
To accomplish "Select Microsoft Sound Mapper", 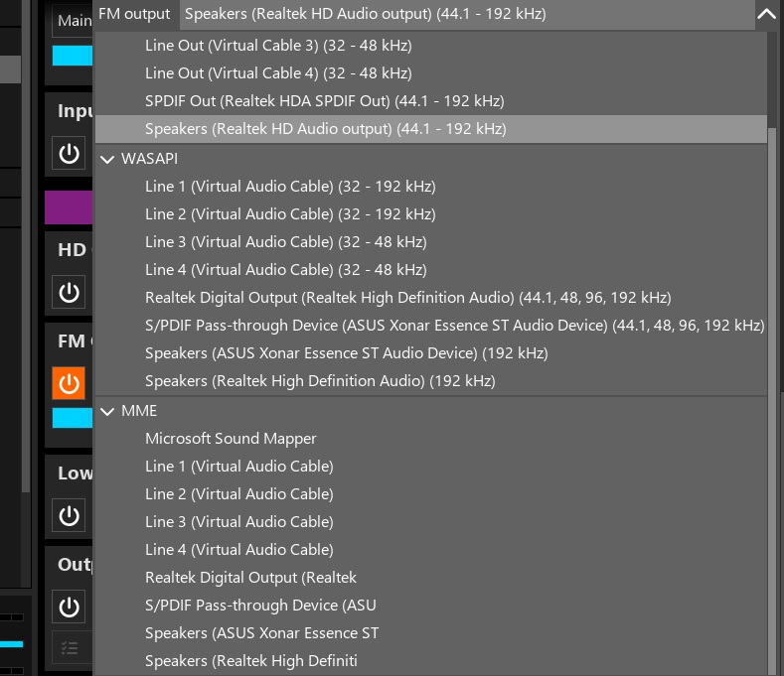I will (x=431, y=439).
